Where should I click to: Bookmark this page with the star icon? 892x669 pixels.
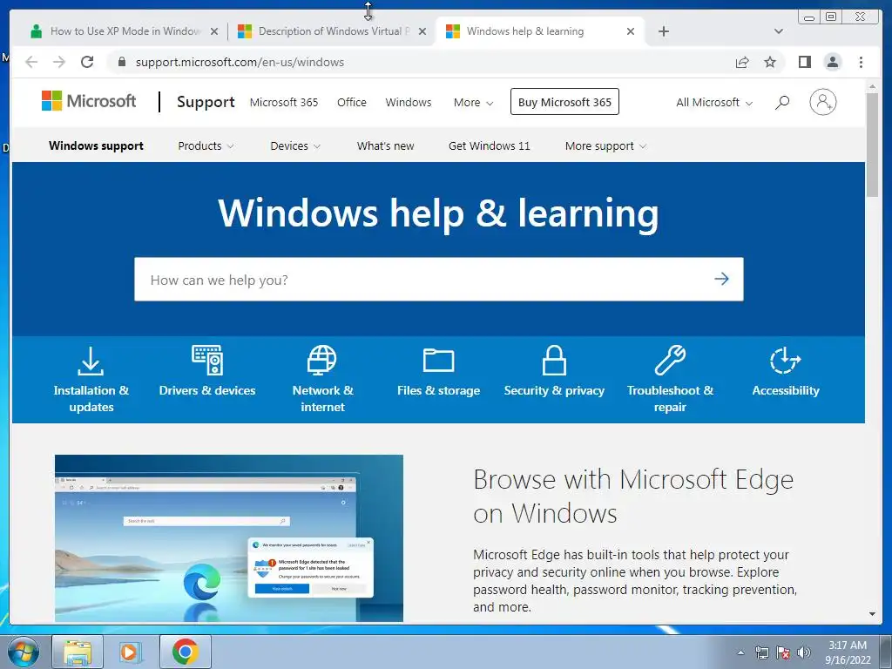coord(770,62)
